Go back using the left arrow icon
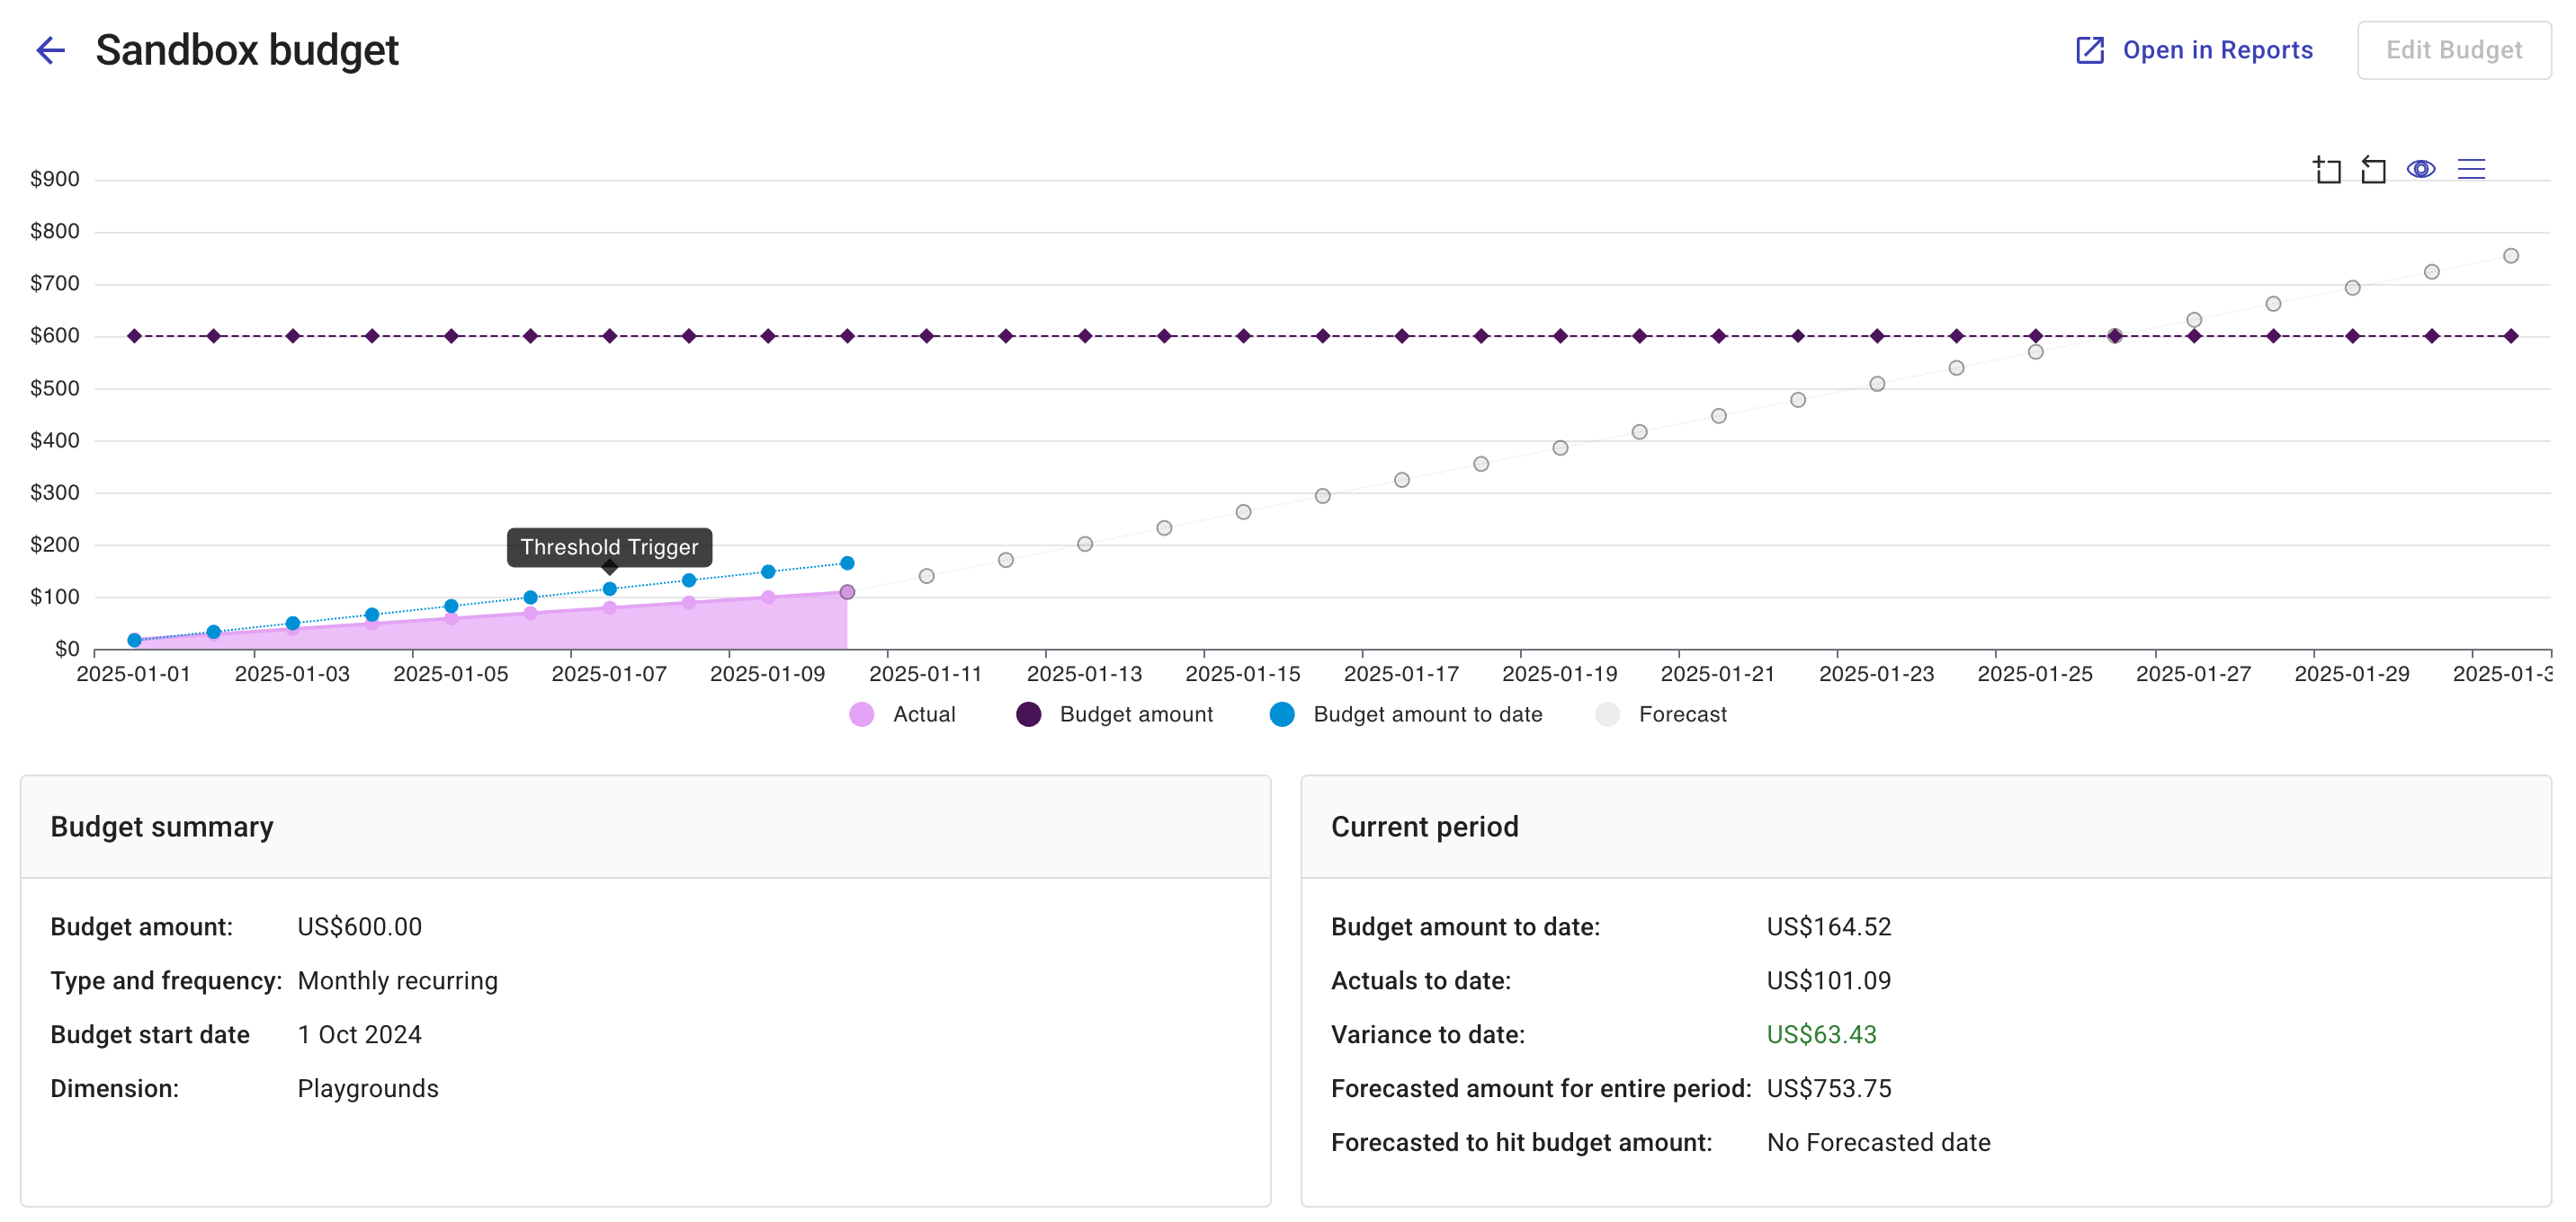 point(50,50)
